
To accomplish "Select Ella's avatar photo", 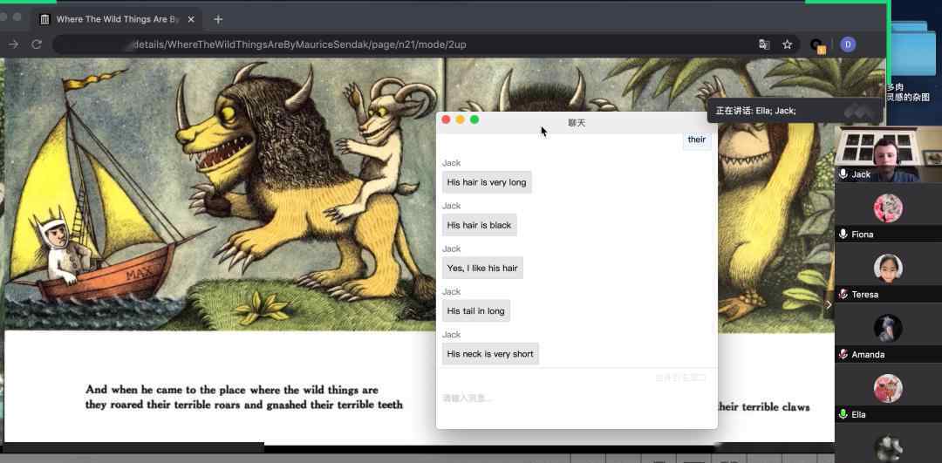I will click(x=888, y=389).
